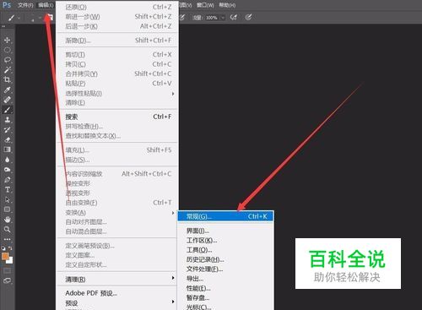Select the Type tool
The width and height of the screenshot is (422, 310).
click(x=8, y=189)
